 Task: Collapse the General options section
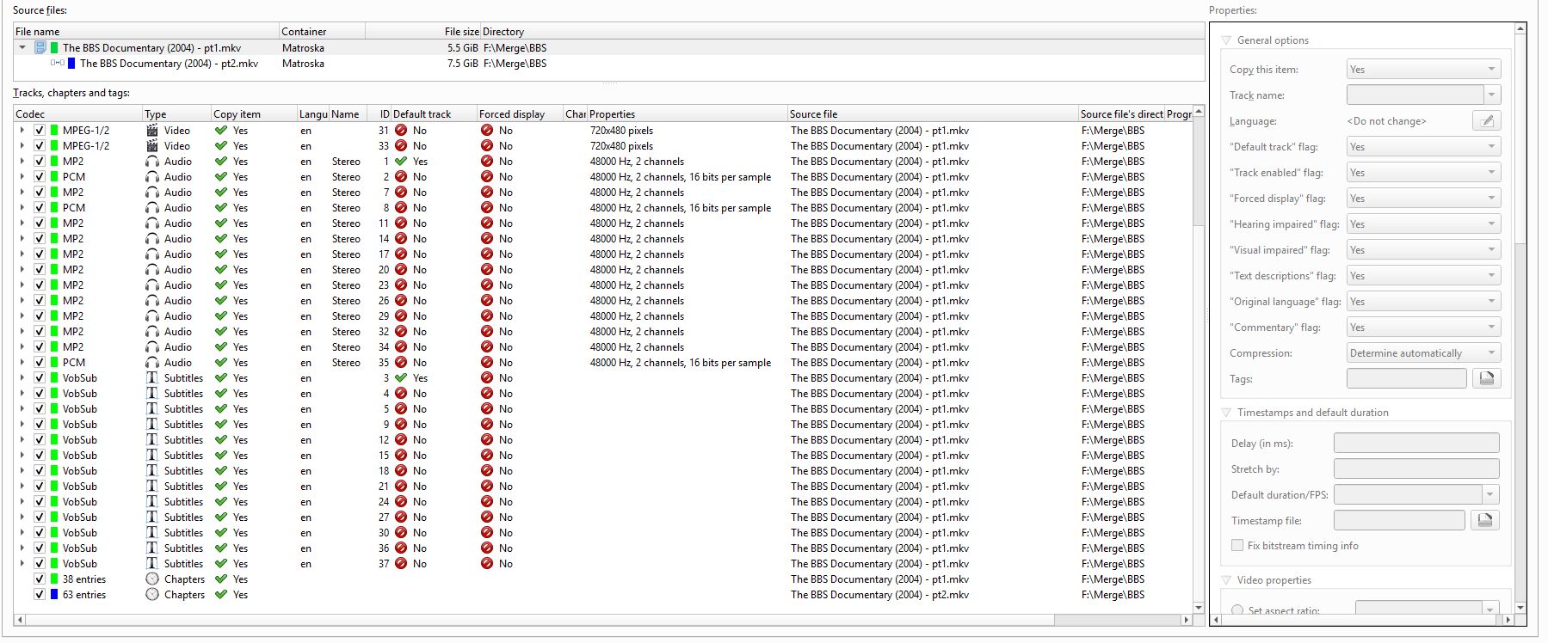tap(1226, 40)
